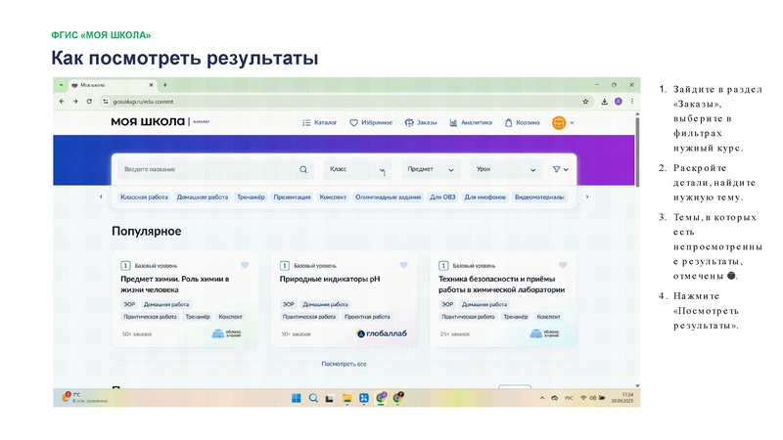Favorite the Предмет химии card heart
The image size is (783, 440).
tap(245, 265)
